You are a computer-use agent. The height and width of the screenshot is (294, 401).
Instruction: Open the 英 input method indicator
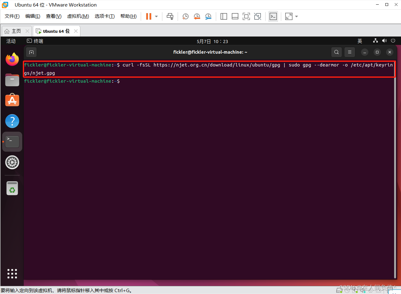(360, 41)
